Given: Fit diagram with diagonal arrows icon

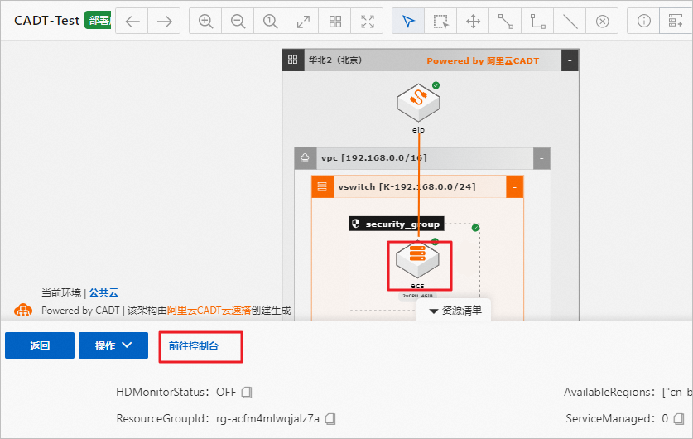Looking at the screenshot, I should (303, 22).
